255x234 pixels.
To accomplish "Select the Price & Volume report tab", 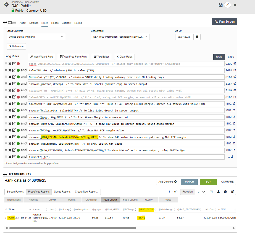I will point(129,200).
